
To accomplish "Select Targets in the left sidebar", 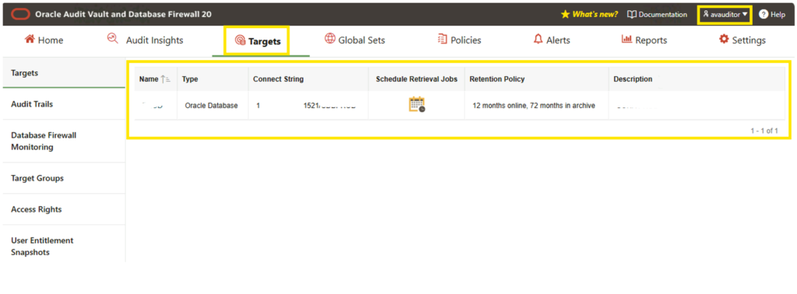I will (x=64, y=73).
